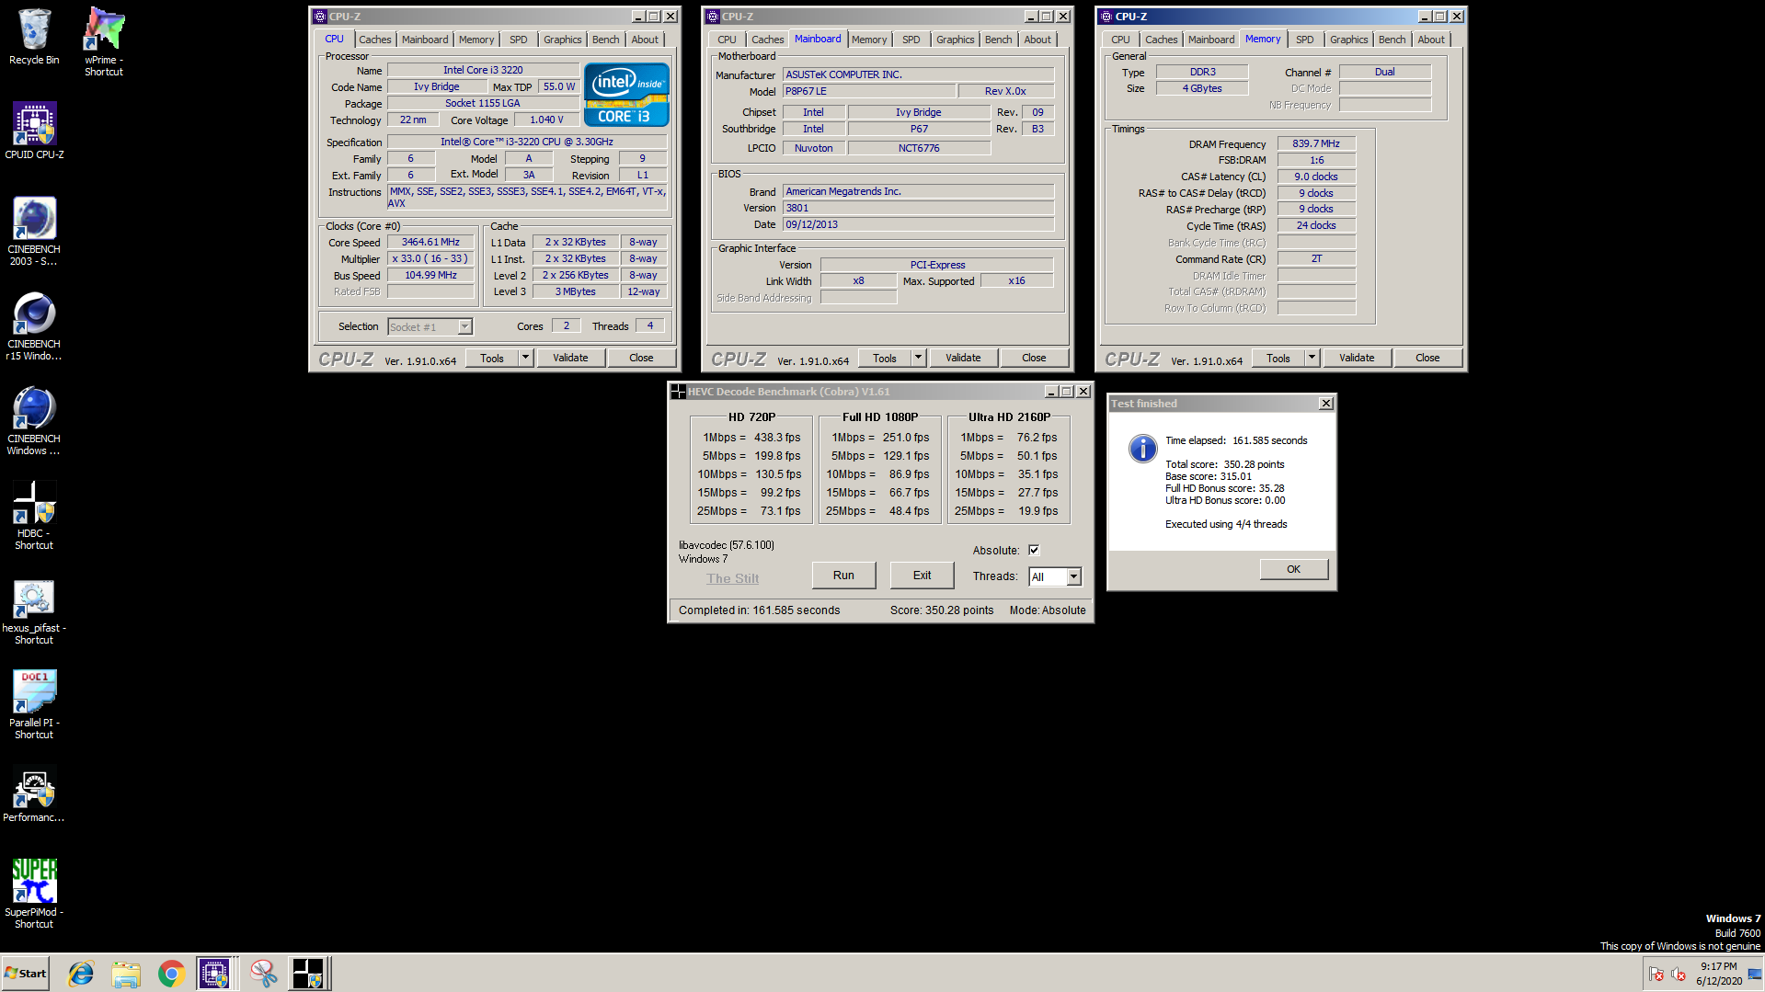Click the Action Center flag tray icon
The width and height of the screenshot is (1765, 992).
[1656, 974]
